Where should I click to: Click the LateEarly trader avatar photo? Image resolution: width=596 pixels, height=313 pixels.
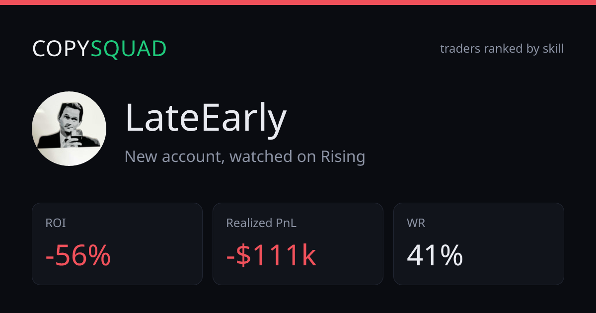[x=69, y=129]
